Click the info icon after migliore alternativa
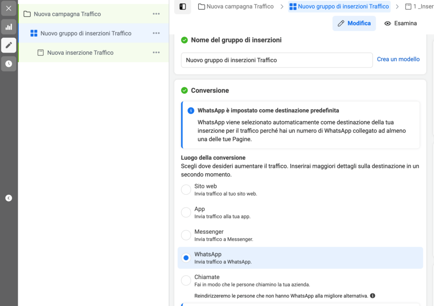 [373, 296]
